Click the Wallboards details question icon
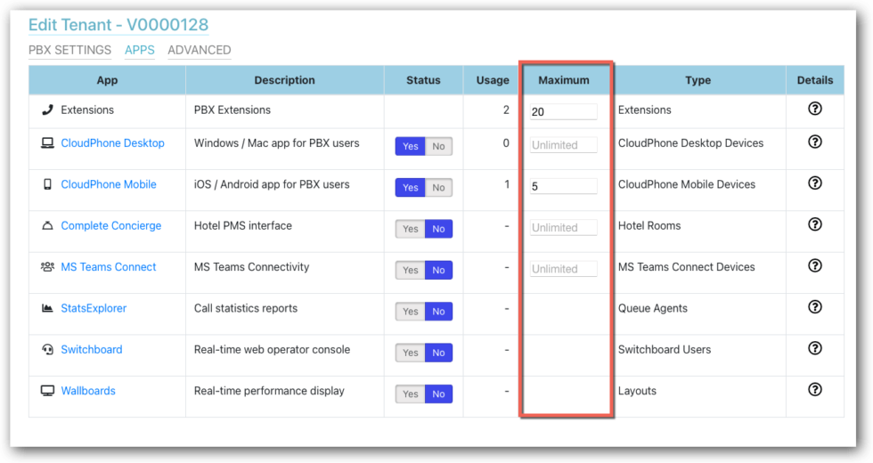873x463 pixels. pos(814,389)
